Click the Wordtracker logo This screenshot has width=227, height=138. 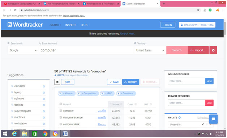25,25
